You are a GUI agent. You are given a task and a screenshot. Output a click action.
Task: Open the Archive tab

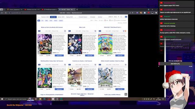tap(100, 17)
